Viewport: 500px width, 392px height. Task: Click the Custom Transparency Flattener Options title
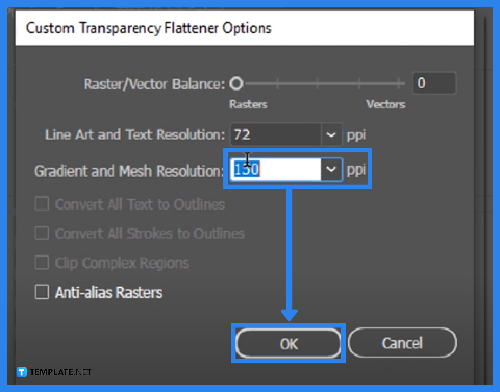[149, 28]
